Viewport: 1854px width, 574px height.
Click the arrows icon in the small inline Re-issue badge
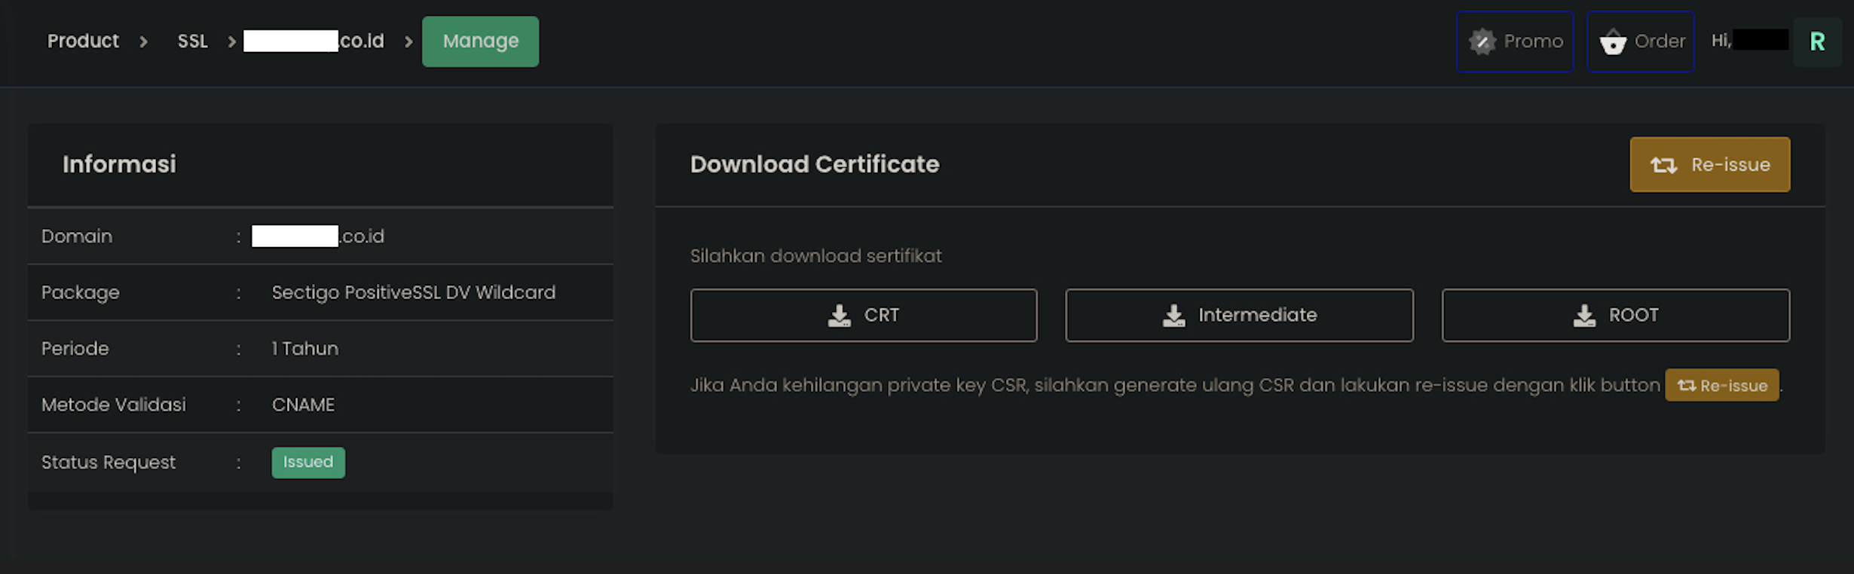pos(1687,386)
